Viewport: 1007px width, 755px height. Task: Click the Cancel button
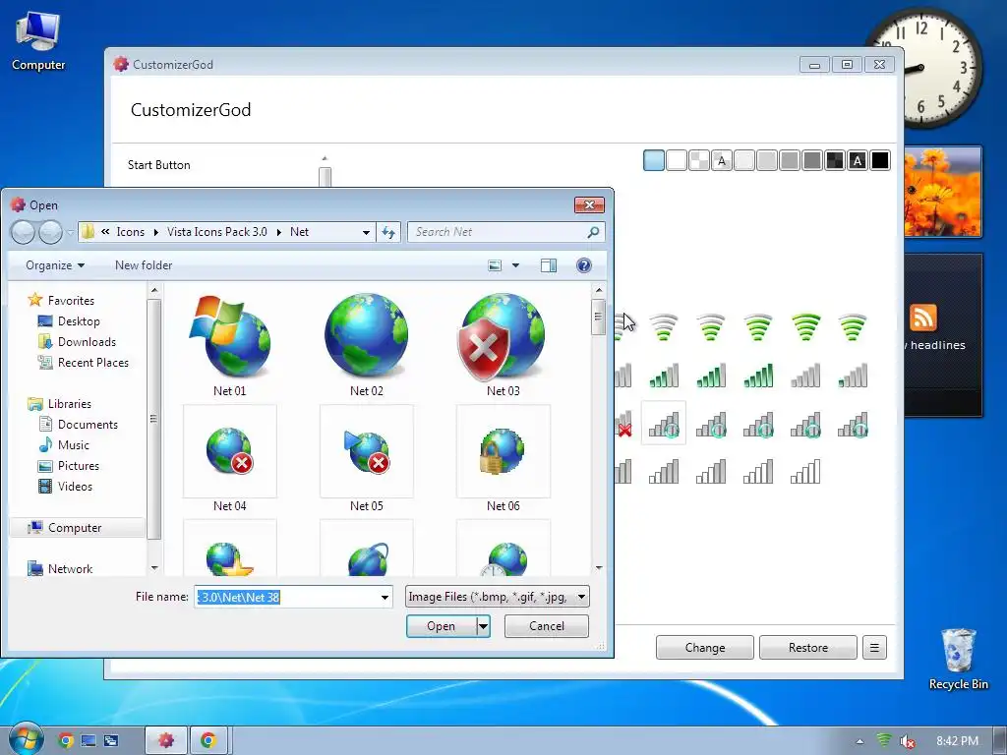point(547,626)
